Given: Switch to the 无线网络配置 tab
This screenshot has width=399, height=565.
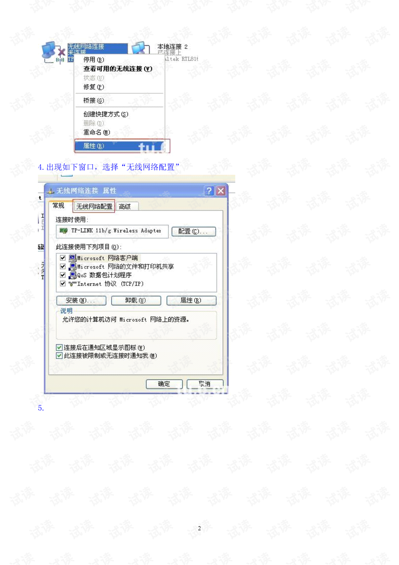Looking at the screenshot, I should point(94,206).
